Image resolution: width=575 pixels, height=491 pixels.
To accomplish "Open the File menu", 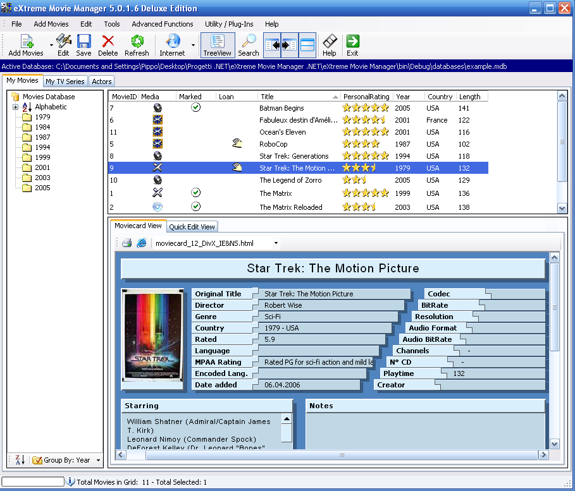I will coord(16,24).
